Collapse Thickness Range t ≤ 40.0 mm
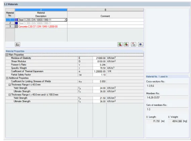 [10, 85]
